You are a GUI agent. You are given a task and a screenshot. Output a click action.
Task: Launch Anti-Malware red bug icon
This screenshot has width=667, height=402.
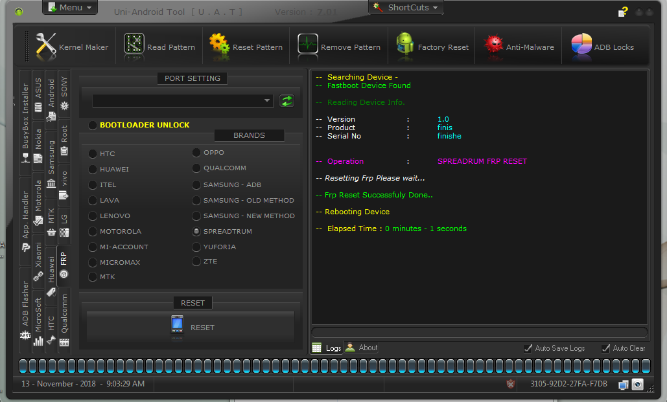click(x=493, y=44)
